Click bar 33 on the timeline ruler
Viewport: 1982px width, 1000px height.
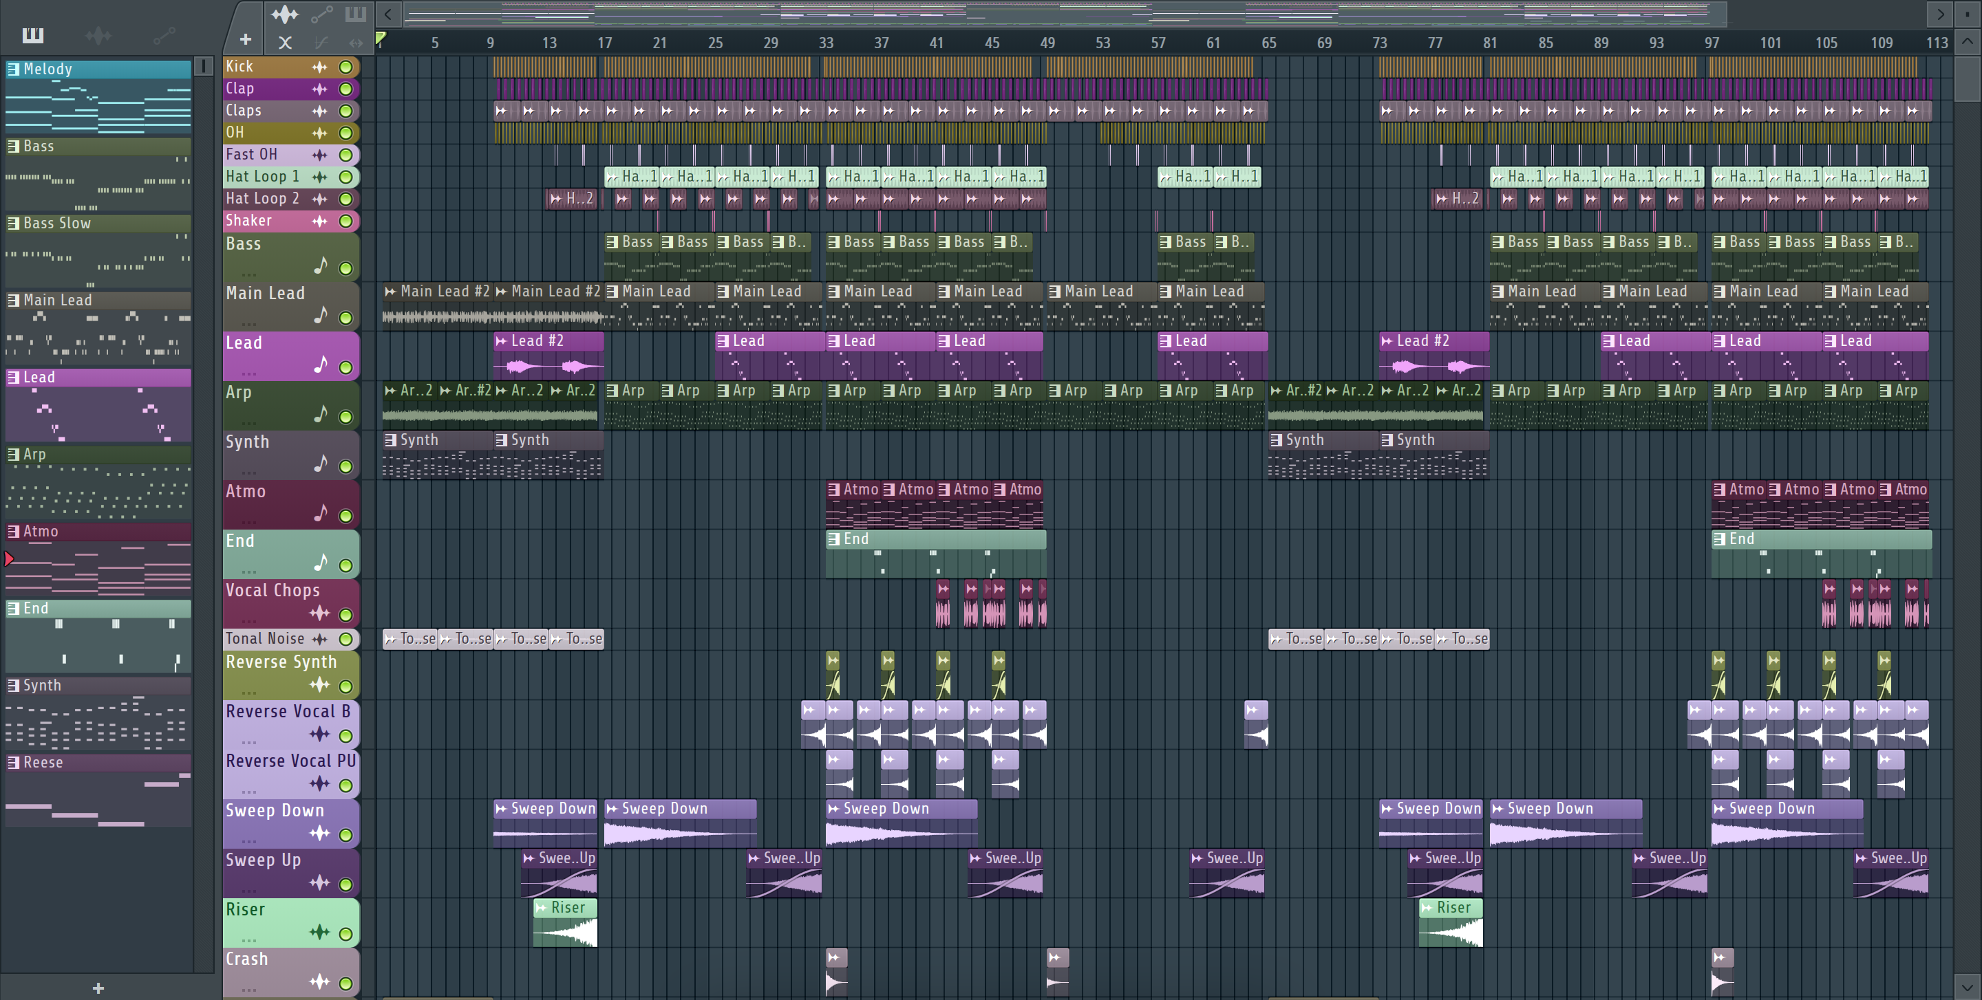pyautogui.click(x=826, y=43)
